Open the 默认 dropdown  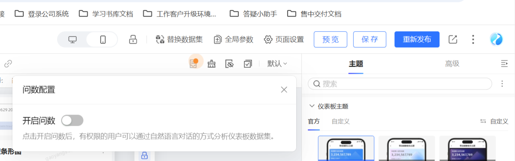[277, 64]
